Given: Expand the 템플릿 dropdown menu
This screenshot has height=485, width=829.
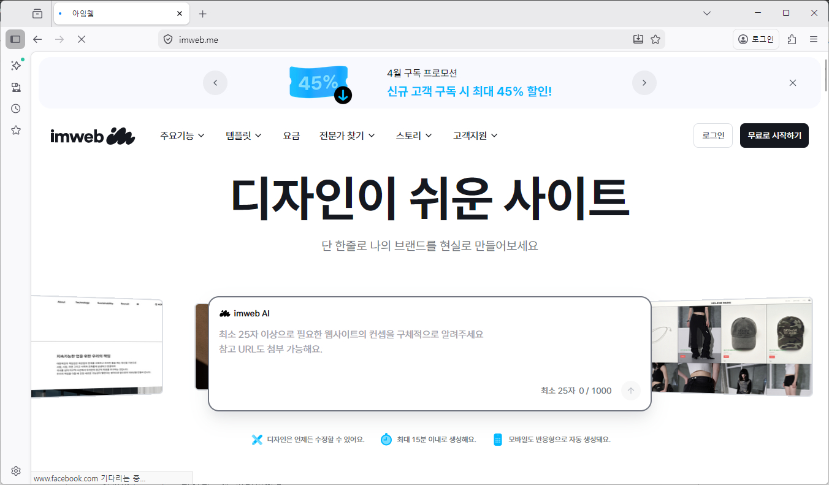Looking at the screenshot, I should coord(243,136).
